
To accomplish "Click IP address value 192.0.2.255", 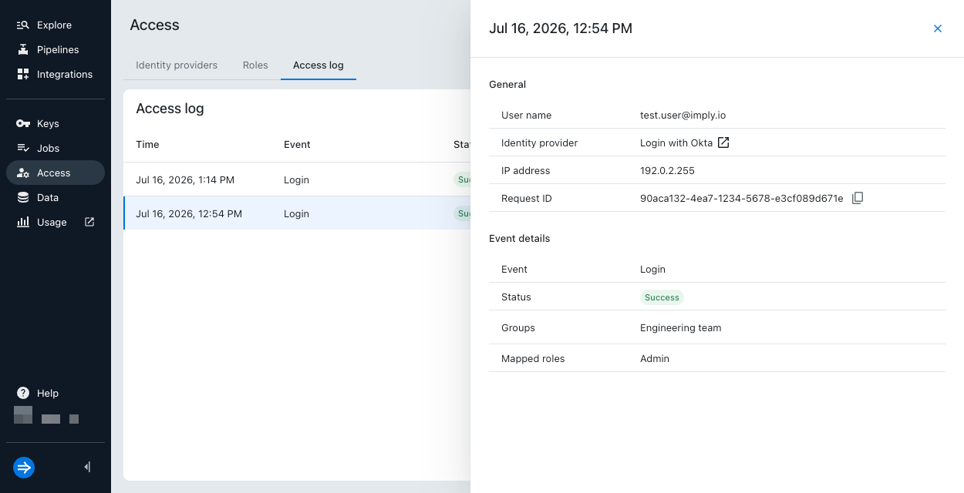I will 667,170.
